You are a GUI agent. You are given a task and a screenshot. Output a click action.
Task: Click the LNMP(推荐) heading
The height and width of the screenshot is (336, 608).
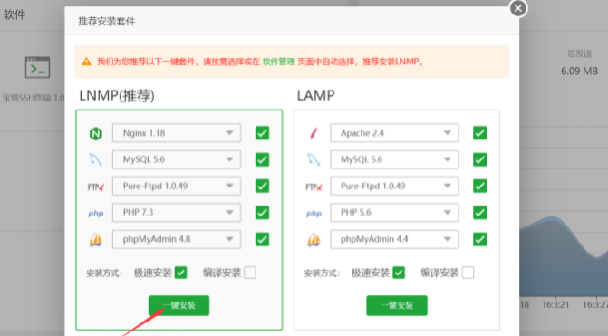click(x=117, y=95)
